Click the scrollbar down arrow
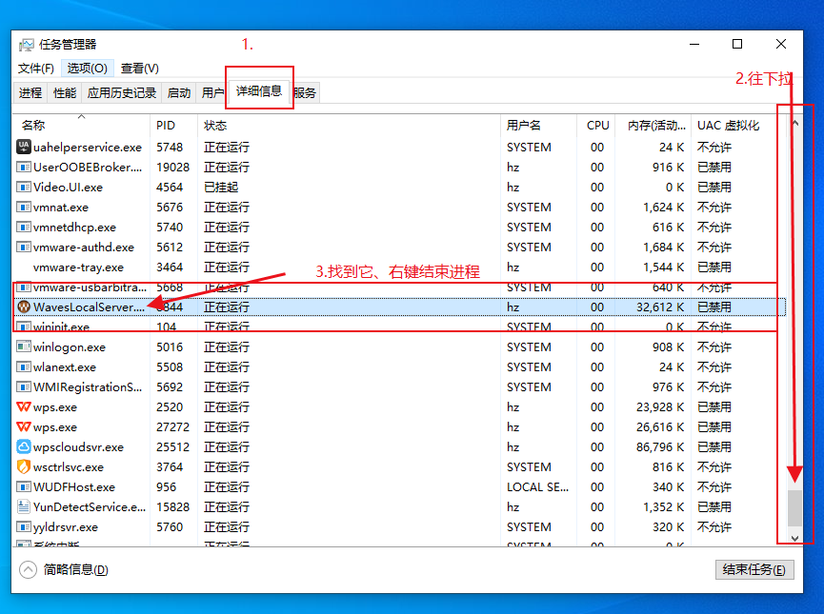 click(x=795, y=539)
